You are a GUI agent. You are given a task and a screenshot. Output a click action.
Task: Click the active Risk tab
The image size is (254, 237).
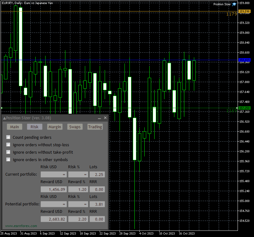click(34, 127)
